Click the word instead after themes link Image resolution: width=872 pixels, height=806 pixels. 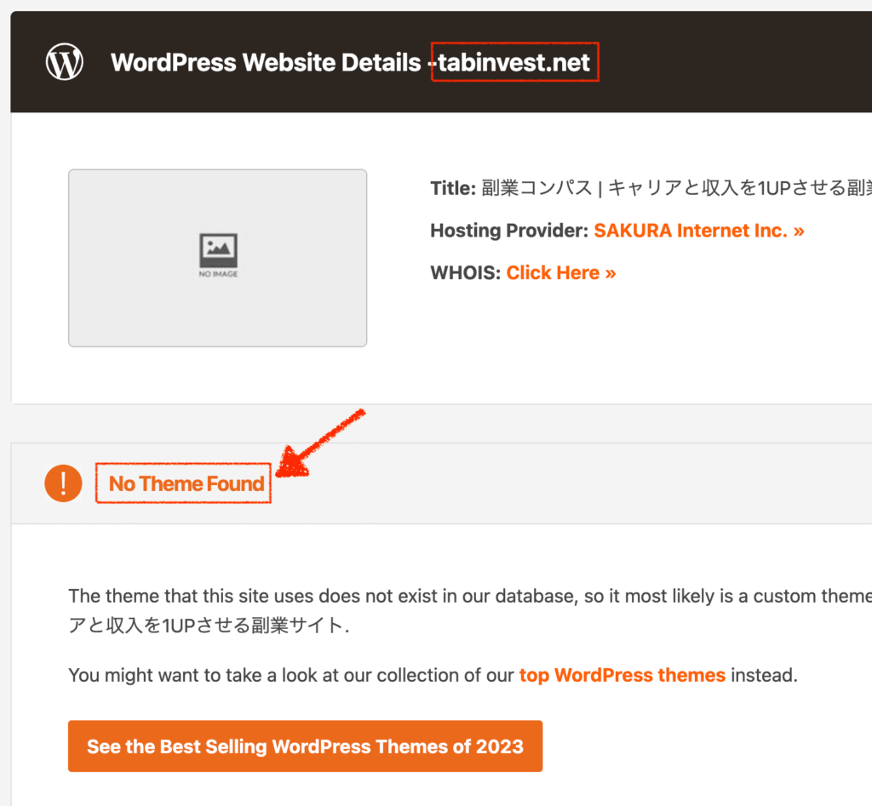(x=764, y=675)
